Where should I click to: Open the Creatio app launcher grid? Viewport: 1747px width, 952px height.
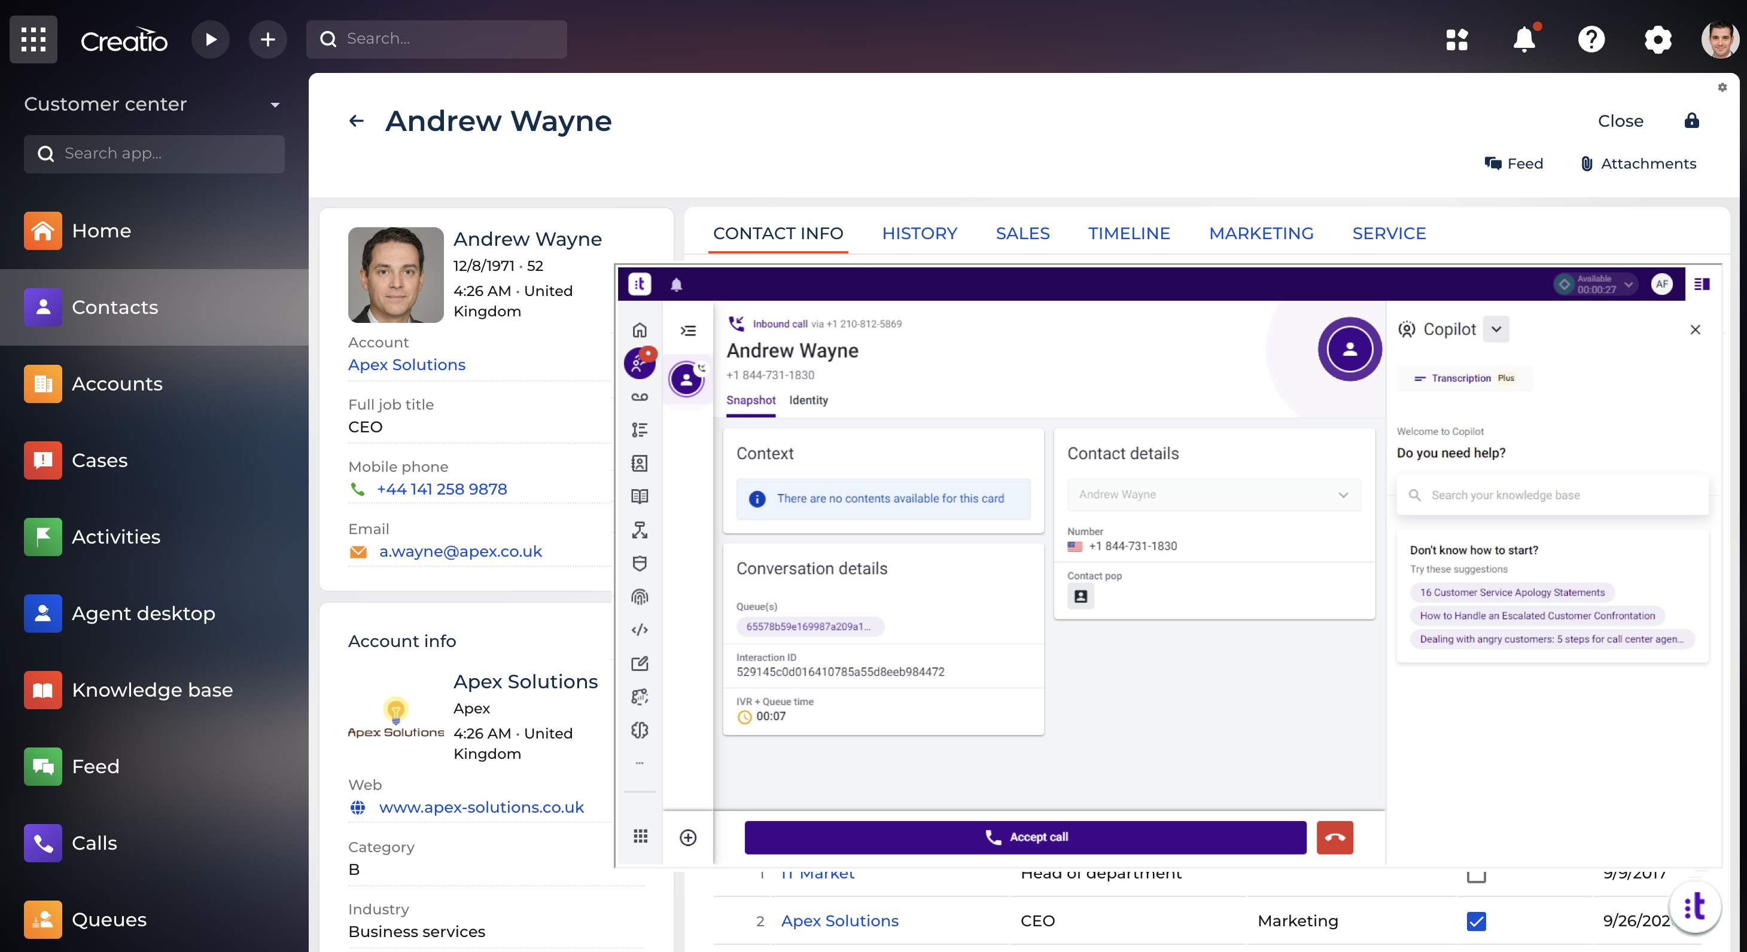[34, 39]
